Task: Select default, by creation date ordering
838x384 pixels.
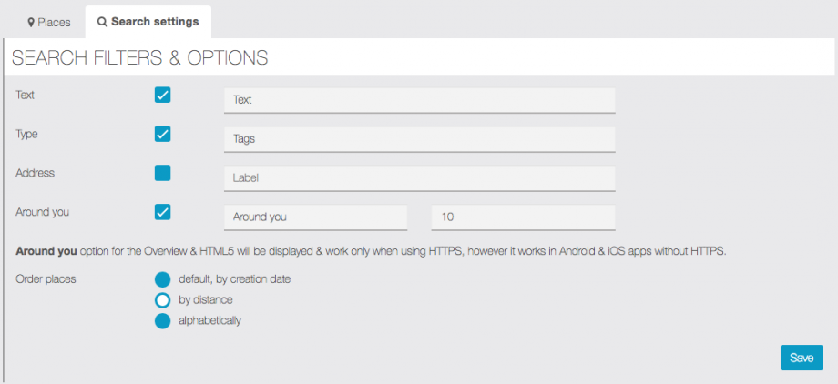Action: coord(163,279)
